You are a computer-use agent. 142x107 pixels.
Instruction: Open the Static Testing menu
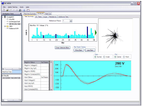(13, 7)
